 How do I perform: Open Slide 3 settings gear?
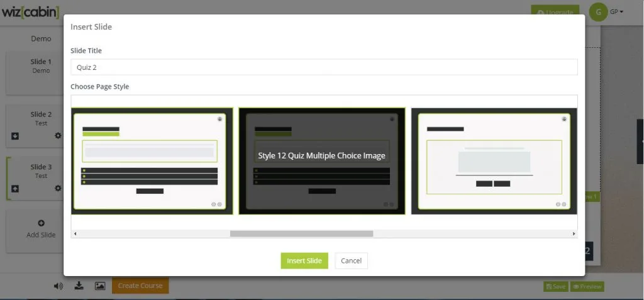58,188
